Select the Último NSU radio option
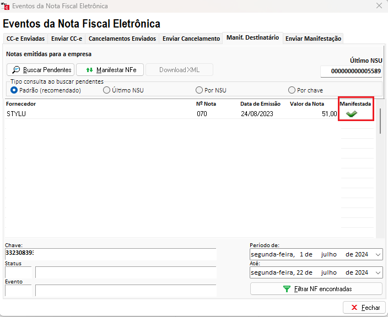The height and width of the screenshot is (317, 388). pyautogui.click(x=107, y=90)
